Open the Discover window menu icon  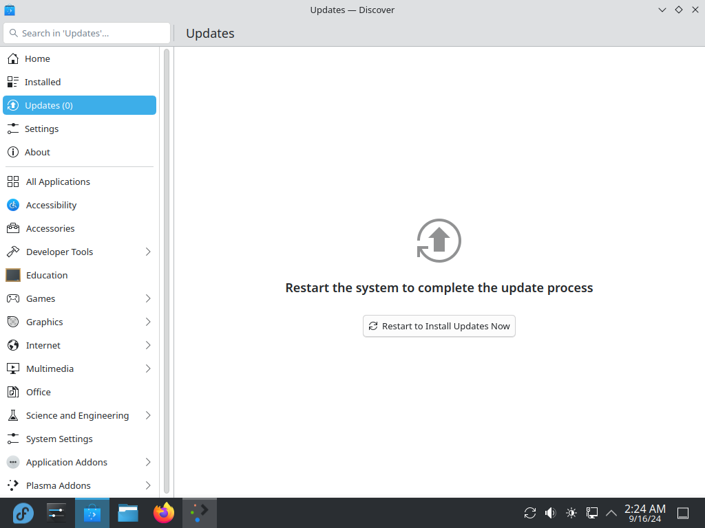[10, 10]
